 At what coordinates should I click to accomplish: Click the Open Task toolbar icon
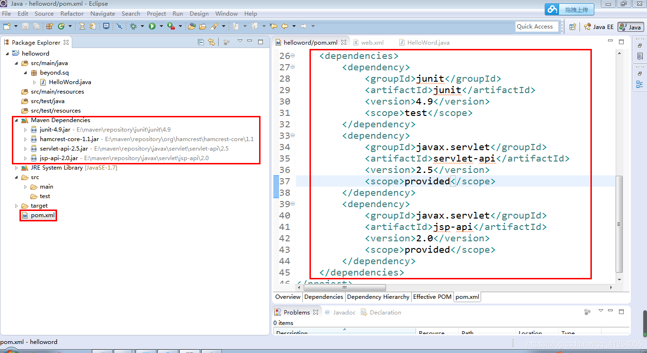tap(93, 26)
